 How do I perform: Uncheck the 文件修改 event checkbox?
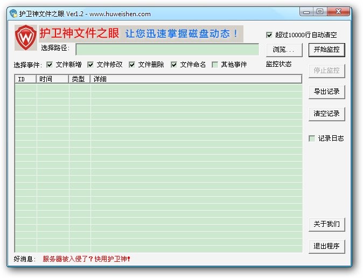[90, 65]
